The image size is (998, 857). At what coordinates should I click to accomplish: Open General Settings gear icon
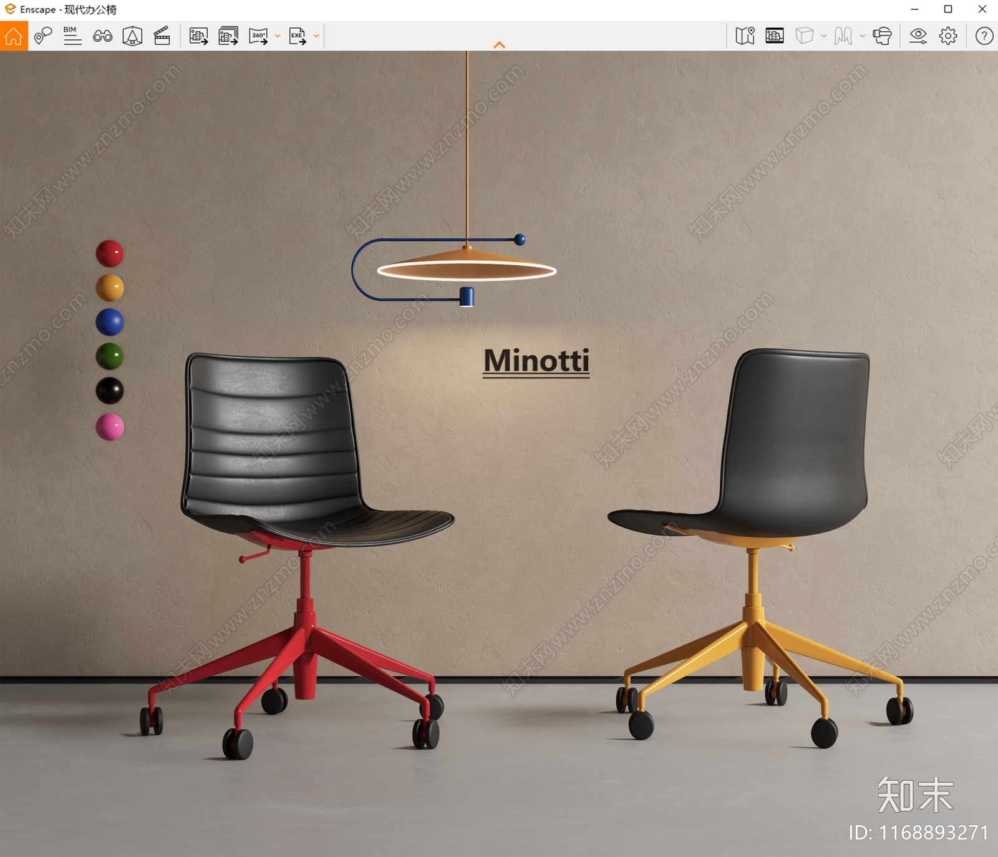948,36
